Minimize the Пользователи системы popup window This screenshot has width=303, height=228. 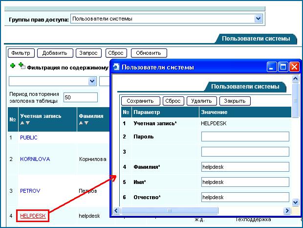(x=272, y=67)
